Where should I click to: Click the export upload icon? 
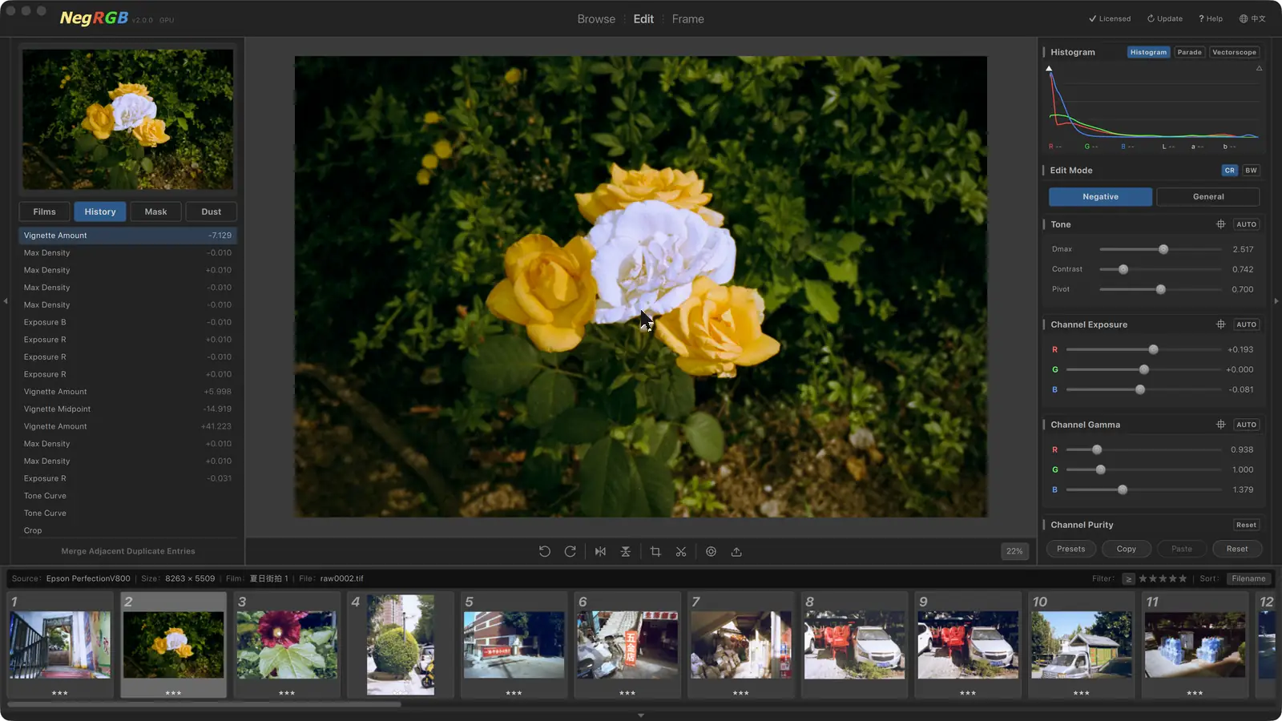coord(736,551)
